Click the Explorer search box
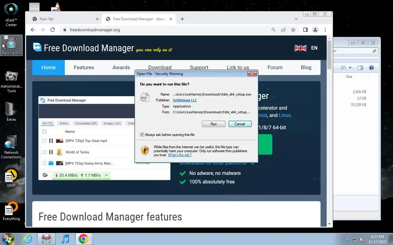393x245 pixels. point(355,51)
